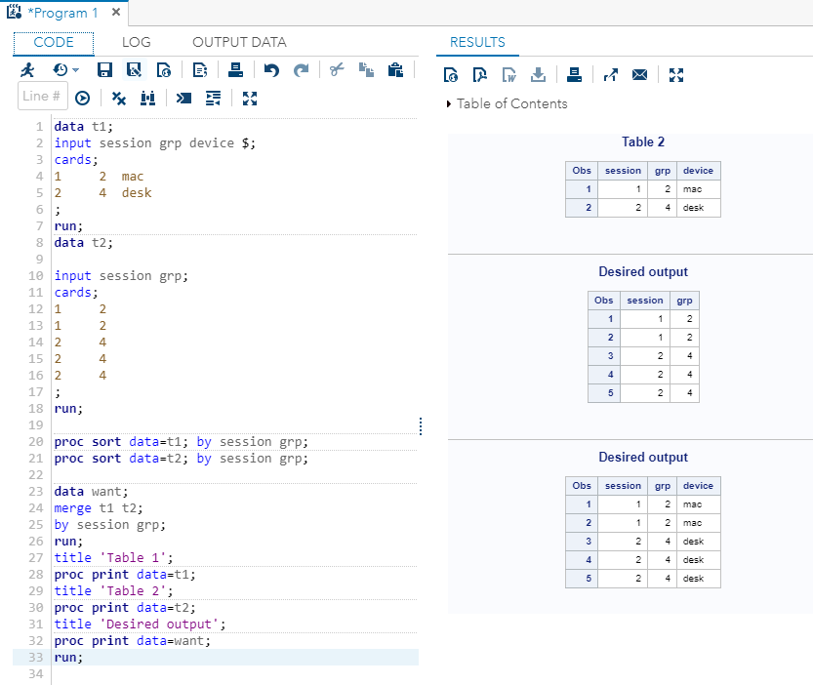Email results using the envelope icon
Screen dimensions: 813x685
(x=640, y=75)
